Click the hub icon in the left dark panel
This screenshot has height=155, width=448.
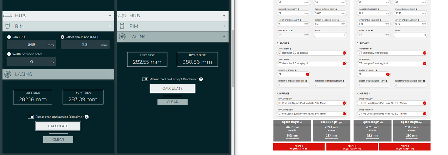(8, 16)
